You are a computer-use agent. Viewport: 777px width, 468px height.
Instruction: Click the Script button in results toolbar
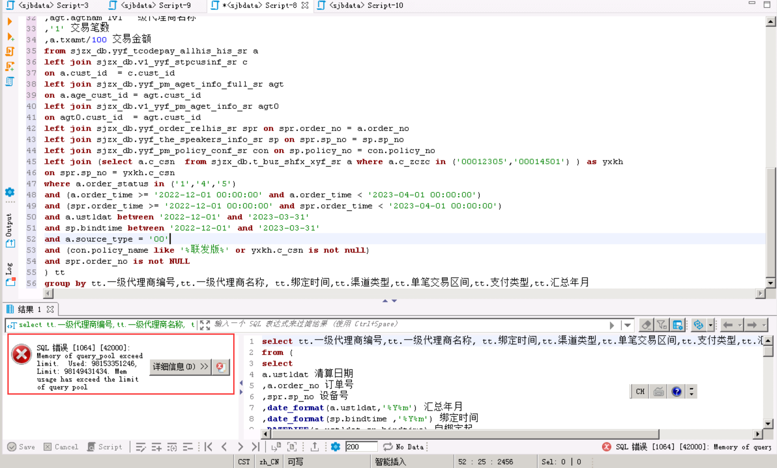[x=105, y=447]
